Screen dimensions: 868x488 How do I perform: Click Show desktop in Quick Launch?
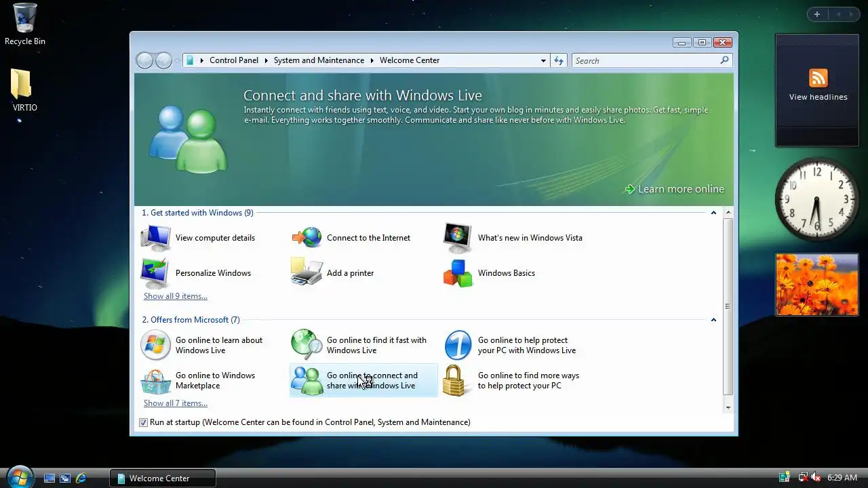(49, 478)
